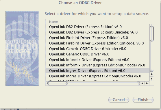Select OpenLink Firebird Driver (Express Edition) v6.0
The width and height of the screenshot is (161, 110).
[97, 38]
